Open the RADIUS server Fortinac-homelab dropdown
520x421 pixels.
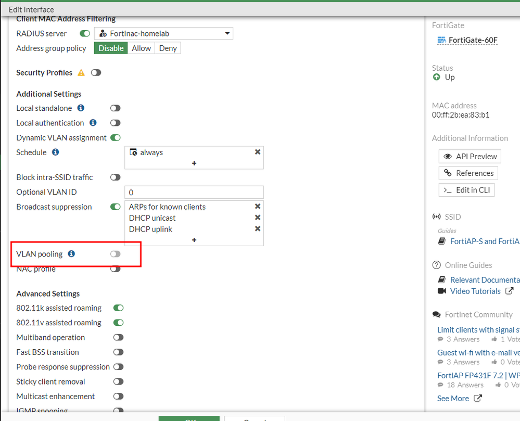(163, 33)
